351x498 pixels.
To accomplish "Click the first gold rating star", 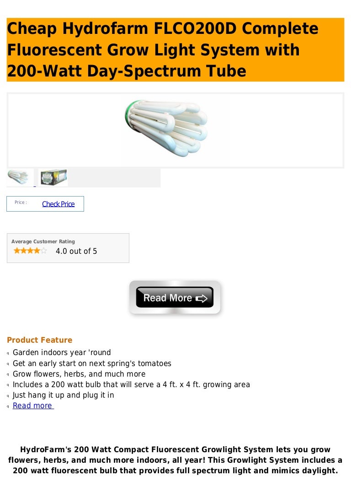I will pyautogui.click(x=16, y=251).
